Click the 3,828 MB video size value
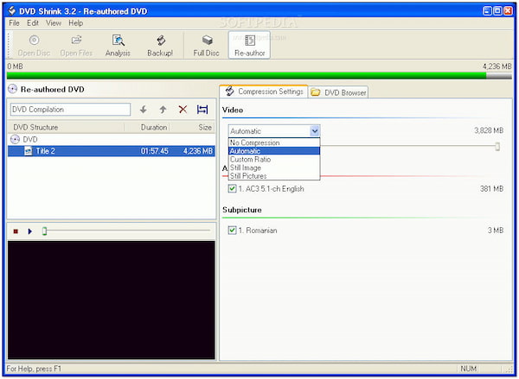 [x=489, y=130]
